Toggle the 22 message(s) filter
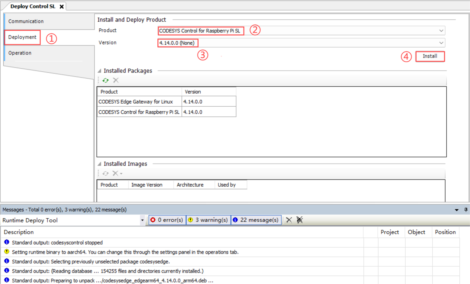The image size is (470, 284). pyautogui.click(x=256, y=220)
